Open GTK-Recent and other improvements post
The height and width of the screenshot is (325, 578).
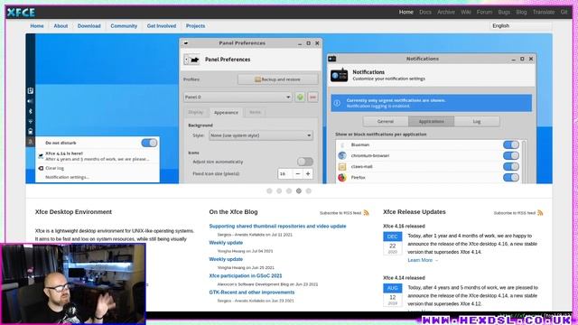click(252, 292)
